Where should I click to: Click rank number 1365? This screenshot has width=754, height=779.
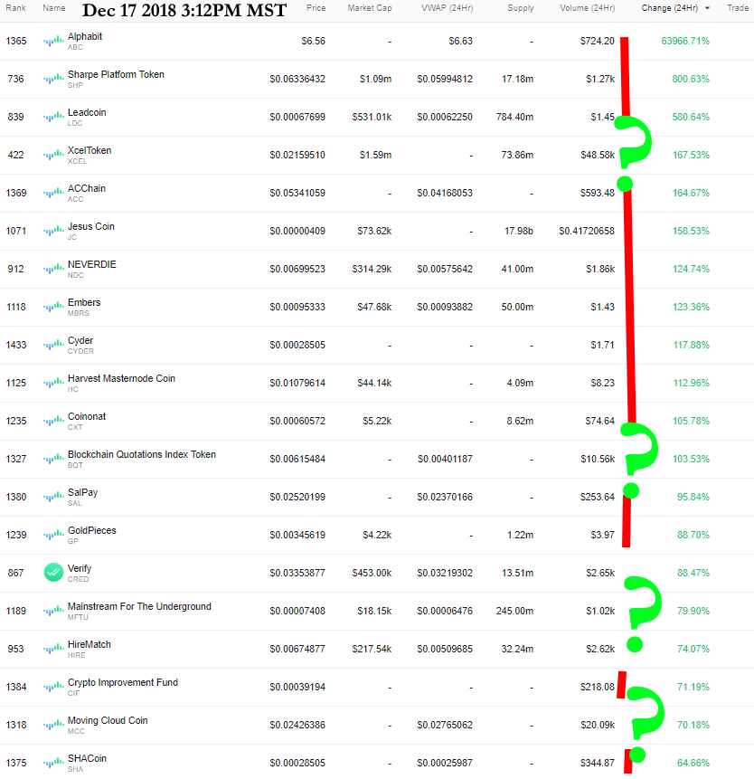(16, 42)
